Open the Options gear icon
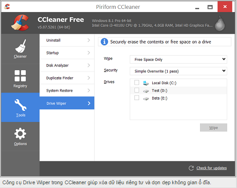Image resolution: width=237 pixels, height=188 pixels. point(20,134)
